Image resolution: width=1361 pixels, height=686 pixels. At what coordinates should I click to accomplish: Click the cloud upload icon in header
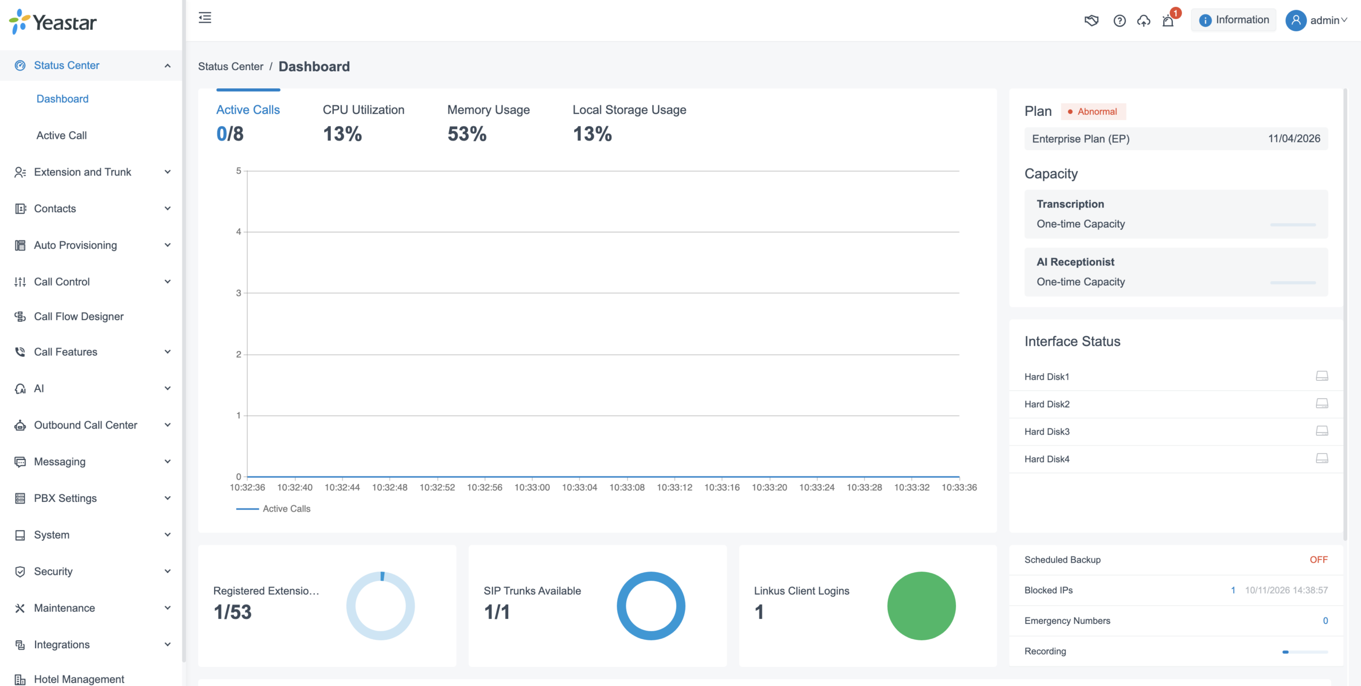coord(1144,20)
